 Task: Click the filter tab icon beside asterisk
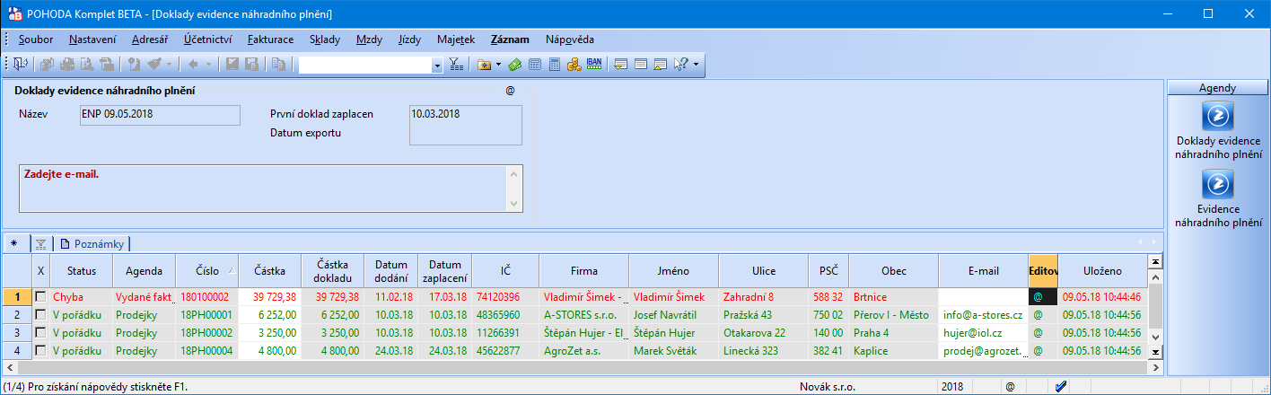point(40,243)
